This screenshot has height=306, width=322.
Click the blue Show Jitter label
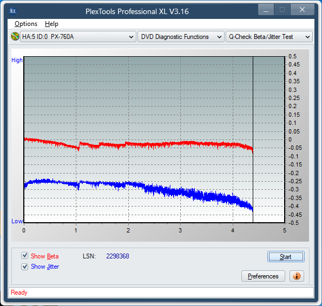click(45, 267)
